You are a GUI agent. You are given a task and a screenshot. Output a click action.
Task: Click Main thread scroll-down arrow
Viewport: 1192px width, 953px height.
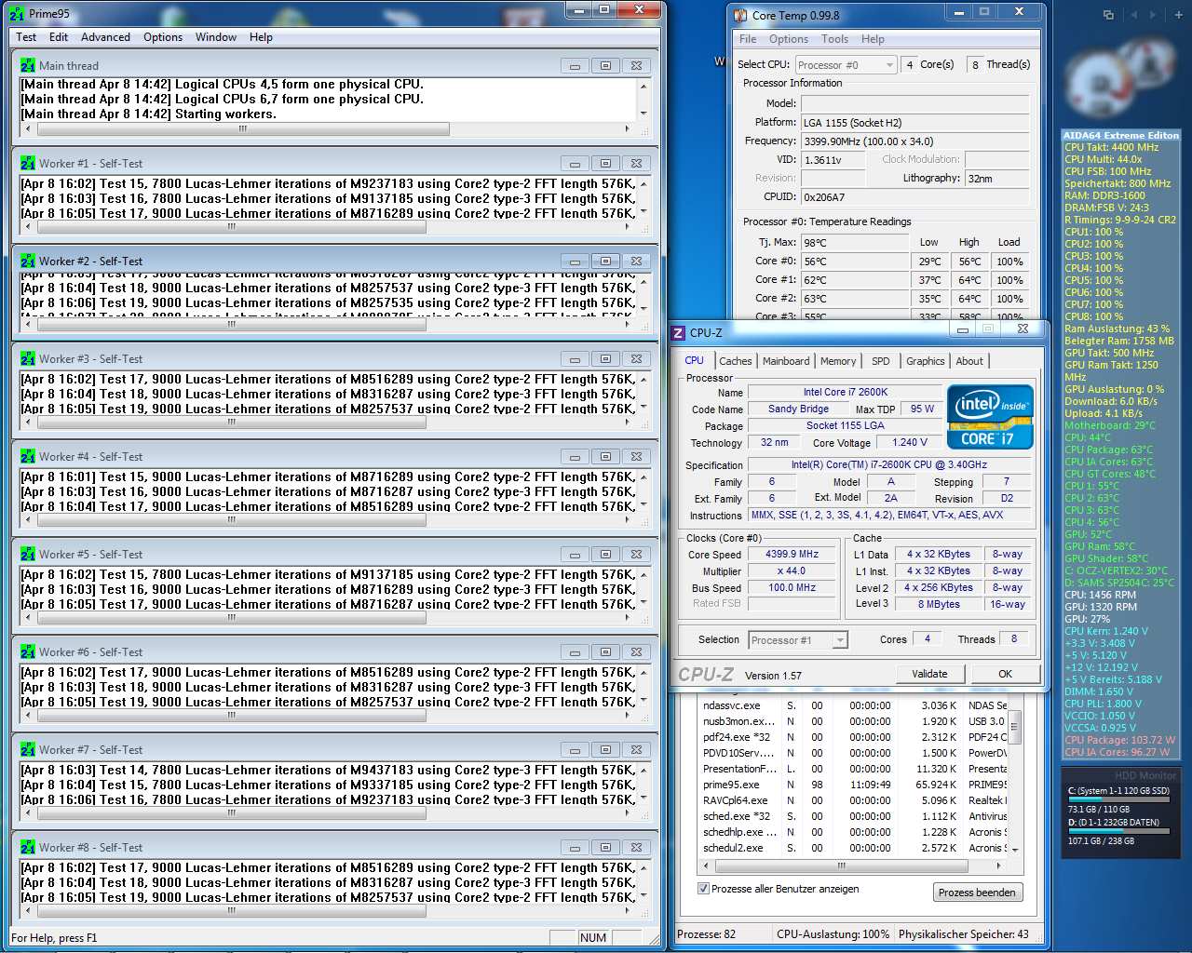[643, 114]
